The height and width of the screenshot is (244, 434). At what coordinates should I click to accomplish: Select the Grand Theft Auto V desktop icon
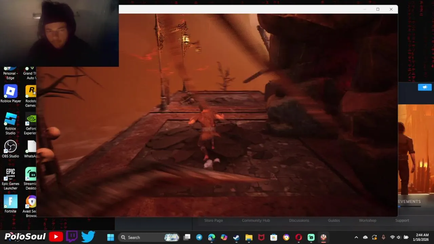31,74
